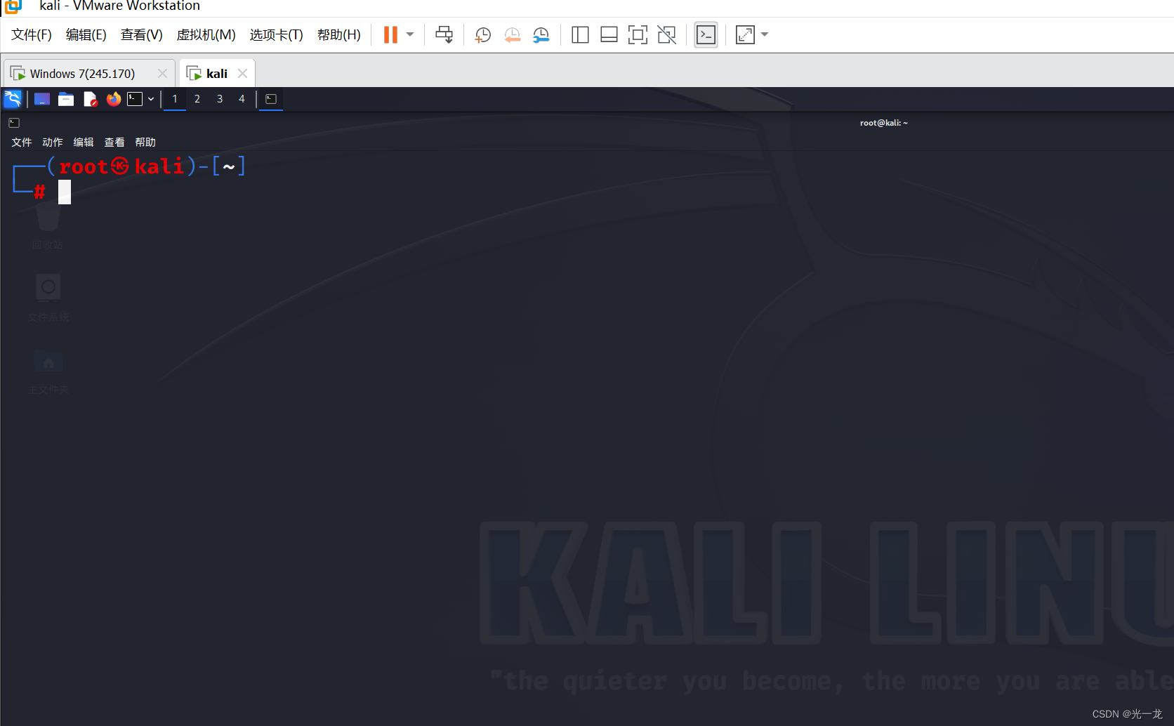The width and height of the screenshot is (1174, 726).
Task: Click the VMware Workstation app icon
Action: pyautogui.click(x=13, y=6)
